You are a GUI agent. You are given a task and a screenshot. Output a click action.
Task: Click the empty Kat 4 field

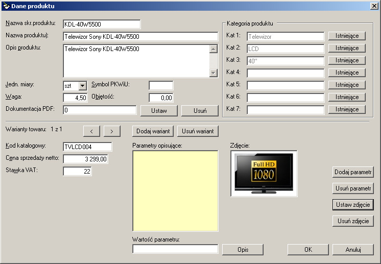(285, 73)
